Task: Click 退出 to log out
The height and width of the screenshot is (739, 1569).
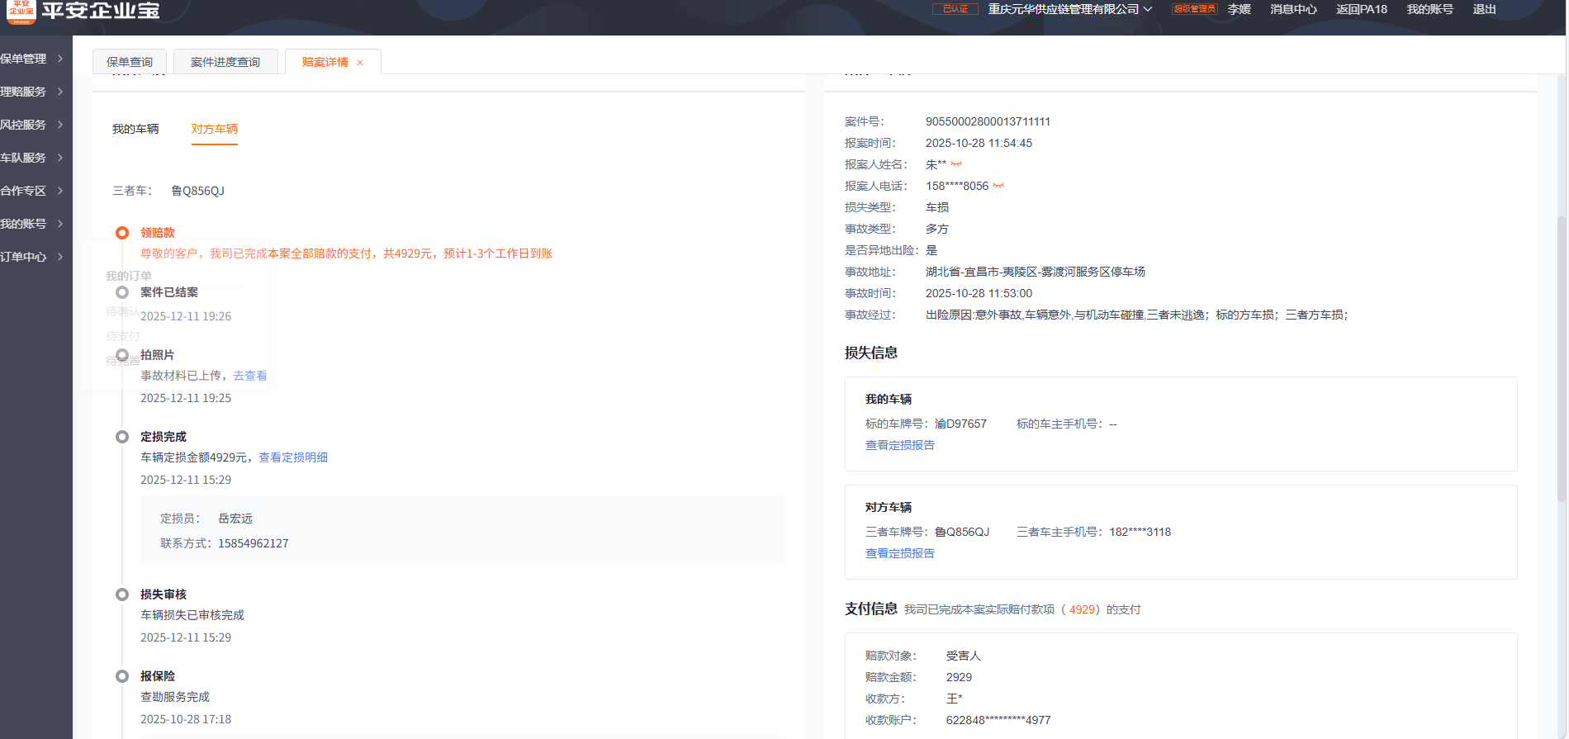Action: click(1484, 9)
